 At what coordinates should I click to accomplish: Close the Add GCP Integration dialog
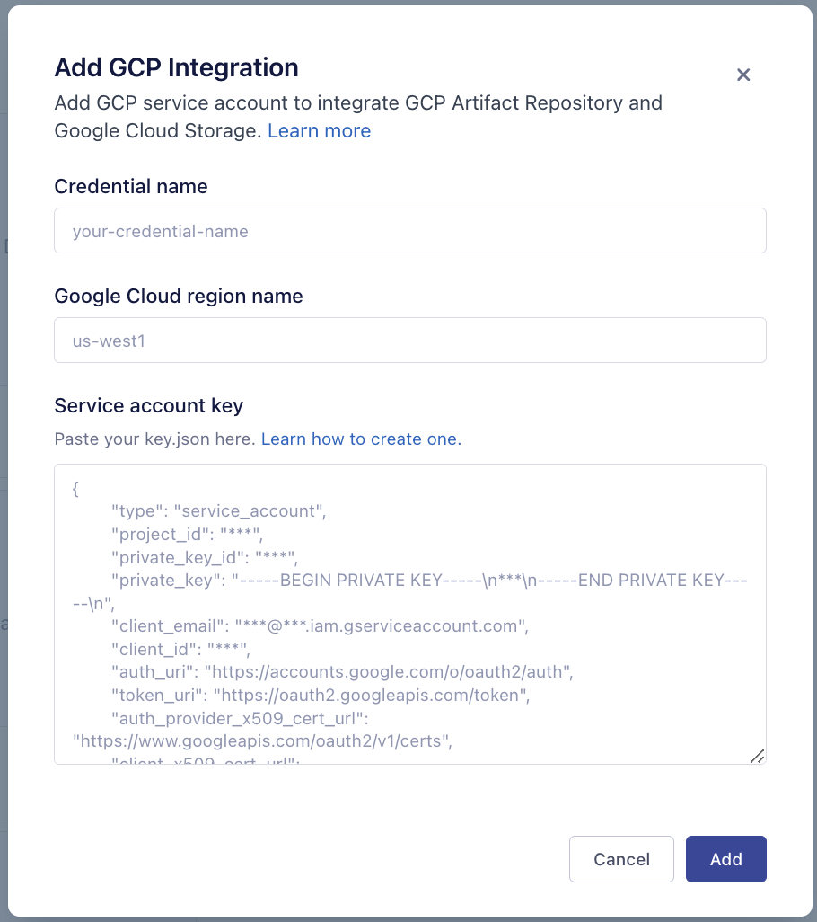pyautogui.click(x=743, y=75)
